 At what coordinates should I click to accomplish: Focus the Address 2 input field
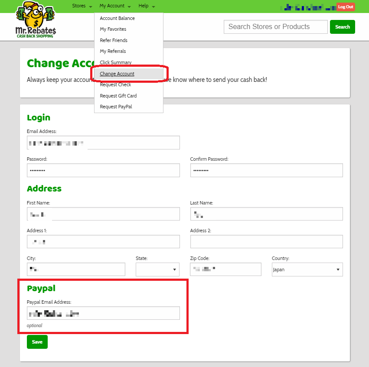[266, 242]
